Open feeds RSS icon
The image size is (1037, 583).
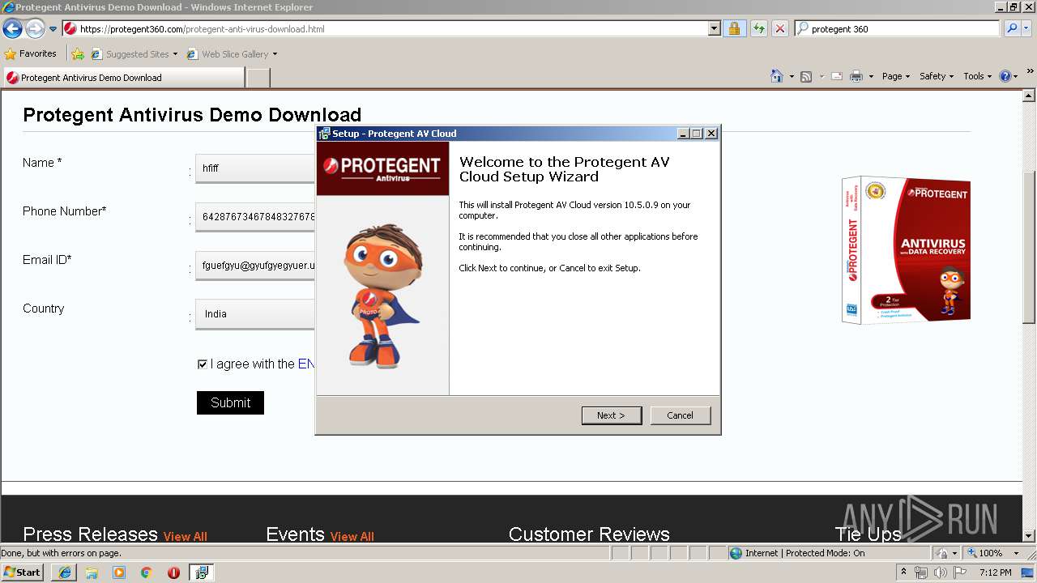[806, 76]
